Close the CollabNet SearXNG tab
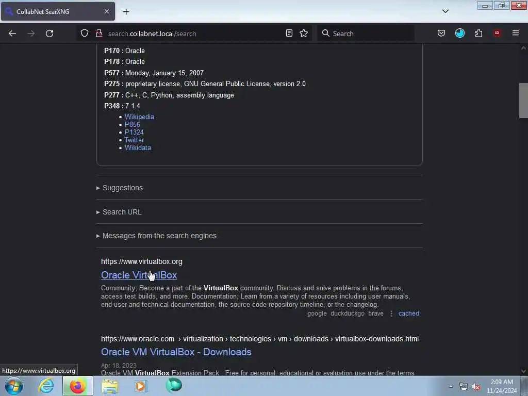 (106, 11)
